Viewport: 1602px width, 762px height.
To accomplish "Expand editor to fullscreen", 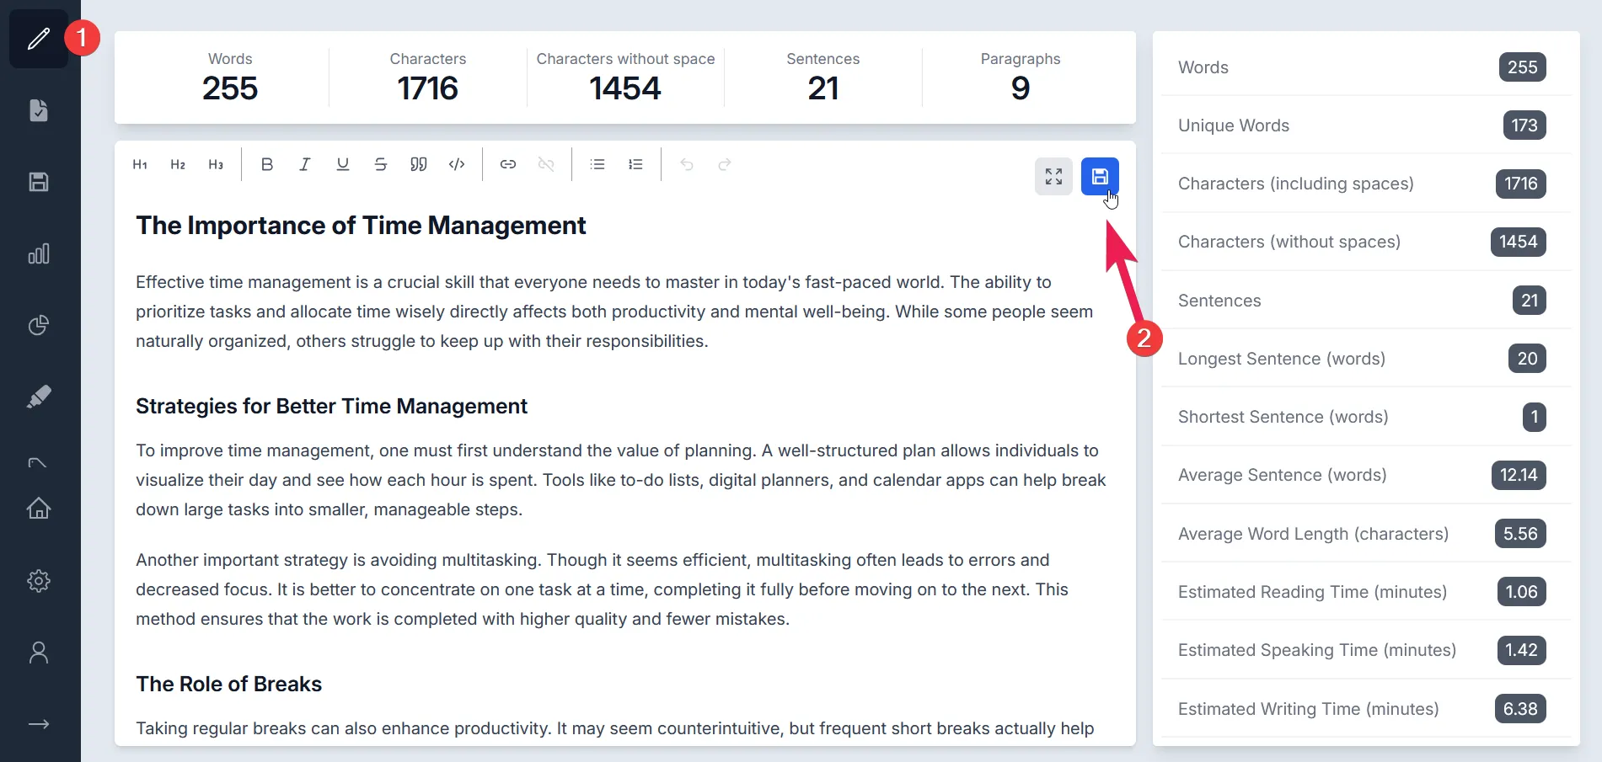I will click(x=1053, y=177).
